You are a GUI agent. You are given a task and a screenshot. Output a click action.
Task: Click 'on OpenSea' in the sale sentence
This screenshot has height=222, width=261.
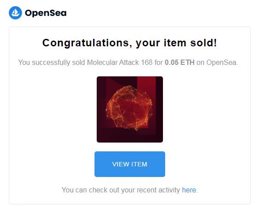[217, 63]
